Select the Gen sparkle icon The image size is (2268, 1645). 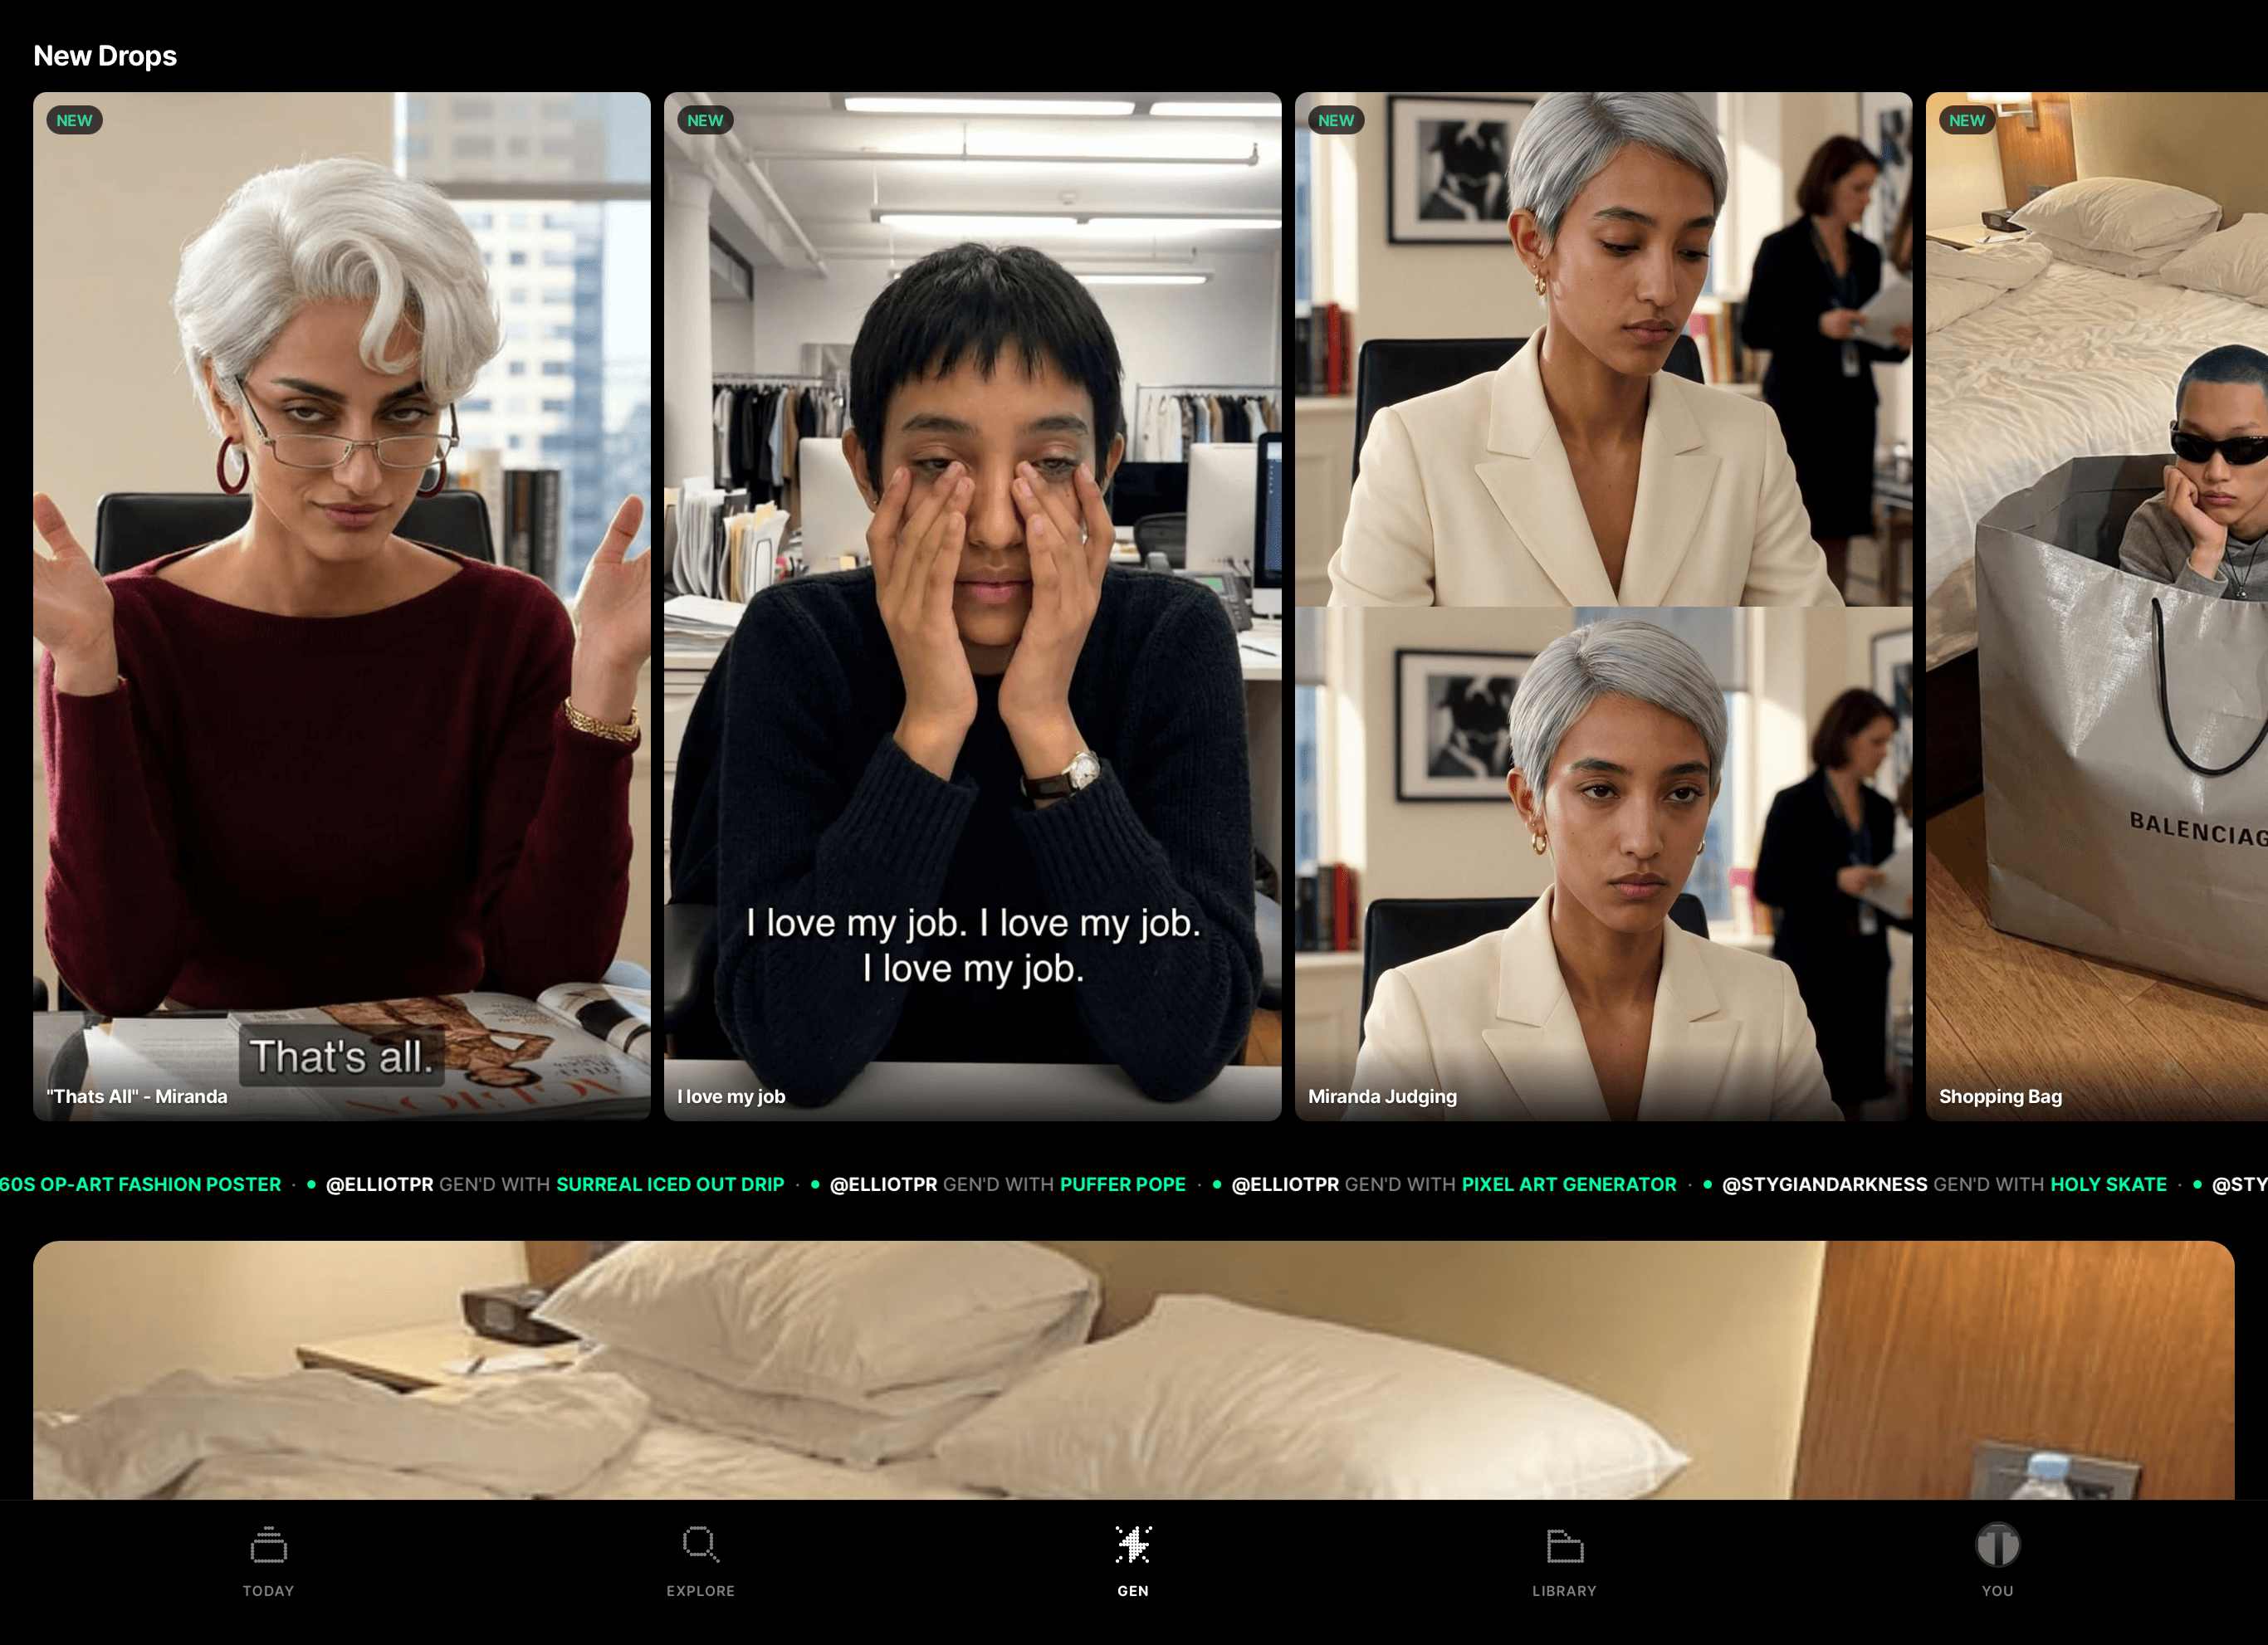1133,1545
